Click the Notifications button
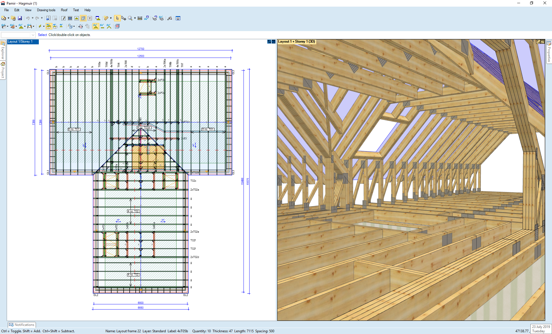Image resolution: width=552 pixels, height=334 pixels. pyautogui.click(x=22, y=325)
